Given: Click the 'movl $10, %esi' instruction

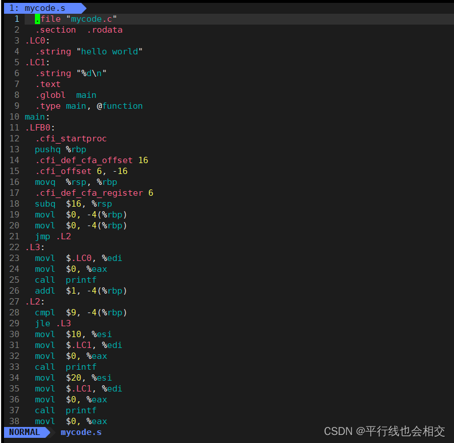Looking at the screenshot, I should click(x=73, y=334).
